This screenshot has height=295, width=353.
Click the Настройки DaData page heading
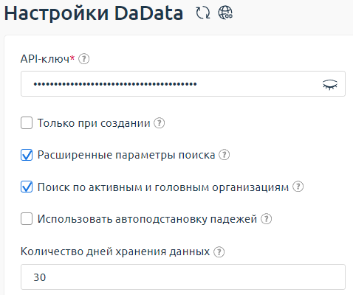pyautogui.click(x=94, y=13)
